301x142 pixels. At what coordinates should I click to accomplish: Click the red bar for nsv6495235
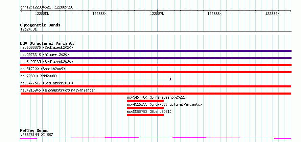tap(156, 65)
